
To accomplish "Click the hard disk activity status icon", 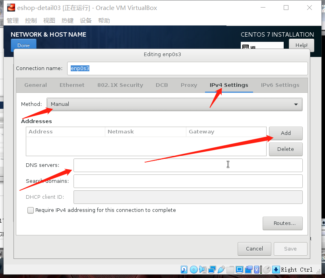I will tap(184, 270).
